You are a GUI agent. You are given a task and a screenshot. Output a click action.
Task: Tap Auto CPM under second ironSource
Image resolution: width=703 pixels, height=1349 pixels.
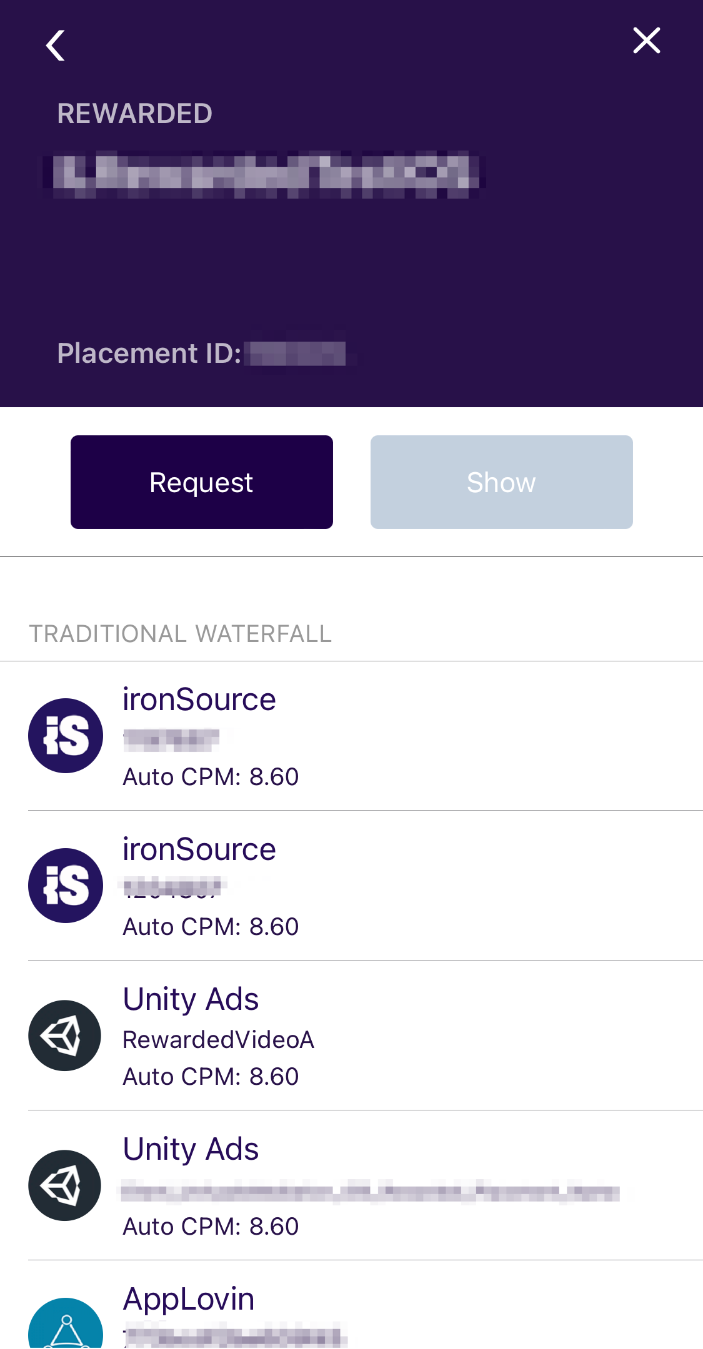[211, 927]
